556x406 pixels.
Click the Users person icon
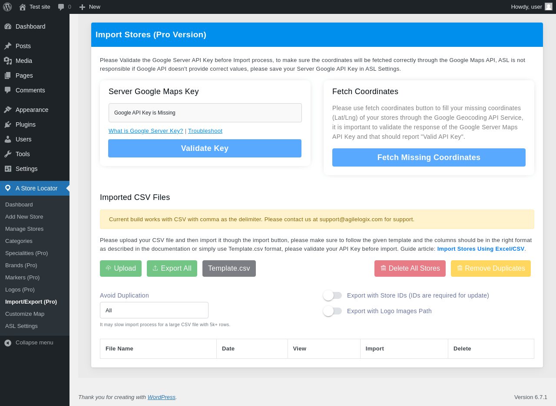[x=8, y=139]
